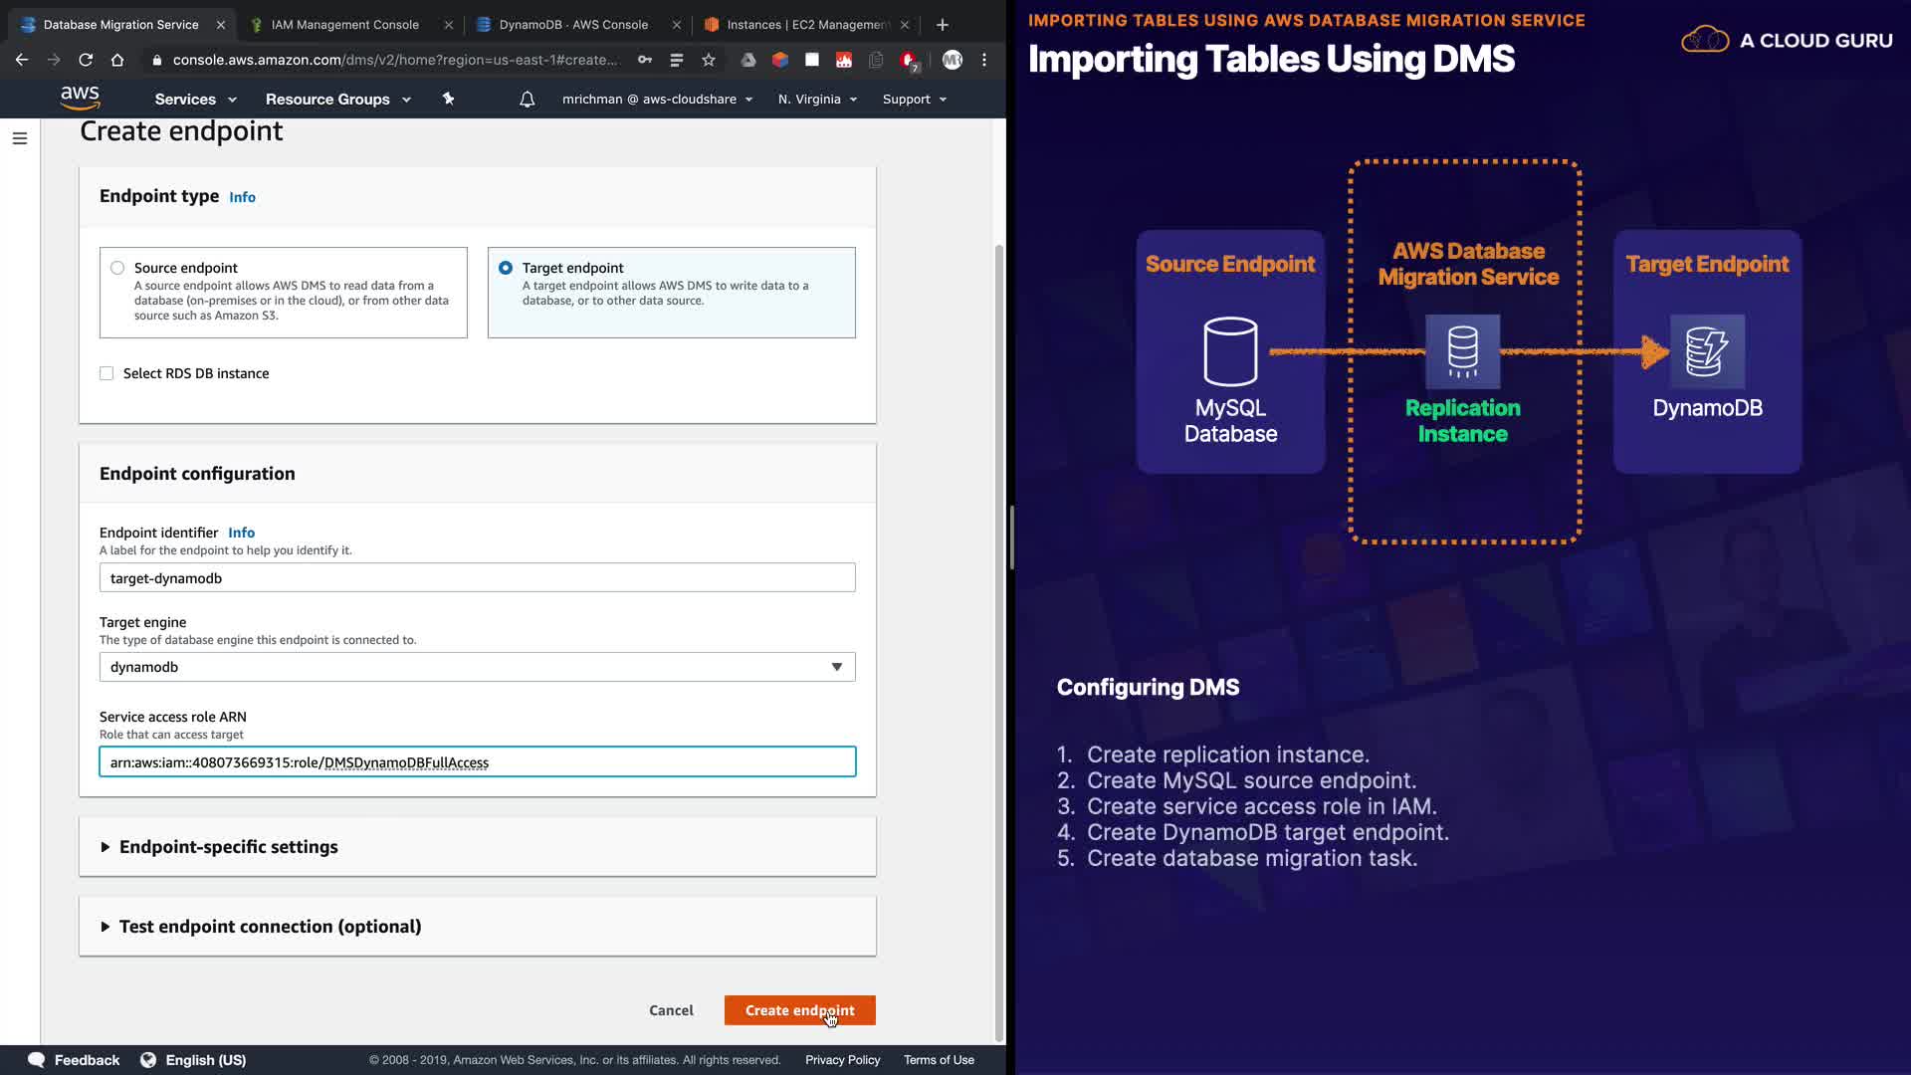Viewport: 1911px width, 1075px height.
Task: Bookmark this page with star icon
Action: pos(709,60)
